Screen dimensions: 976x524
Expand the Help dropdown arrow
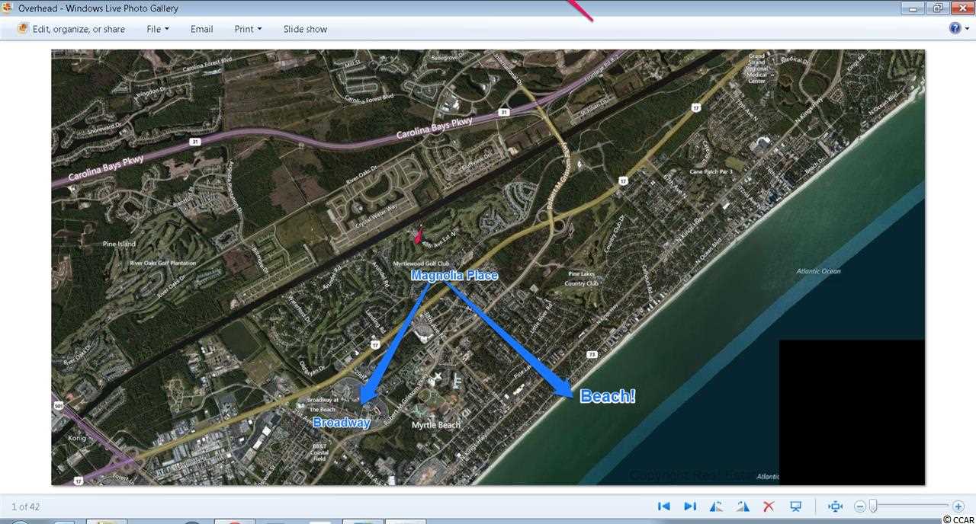pyautogui.click(x=967, y=29)
